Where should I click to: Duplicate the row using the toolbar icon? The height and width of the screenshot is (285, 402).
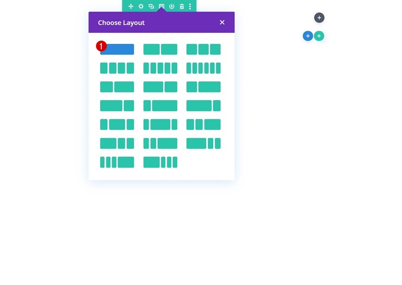151,6
